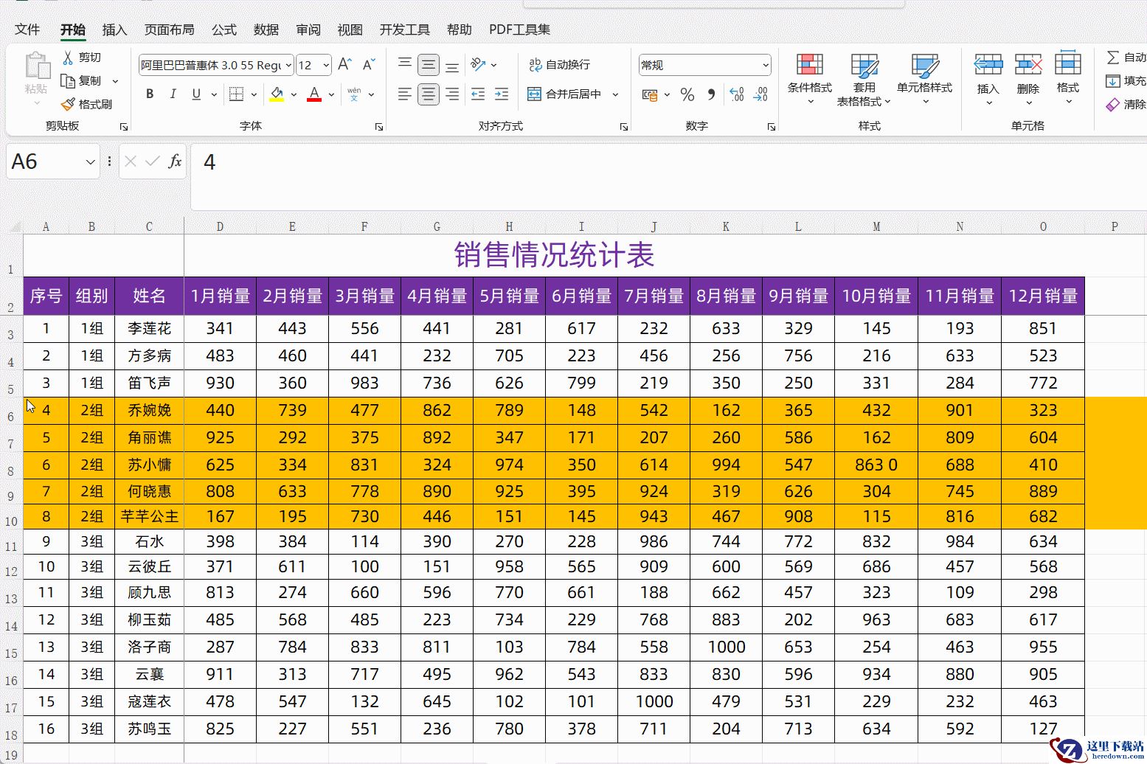
Task: Open the PDF工具集 tab
Action: coord(519,29)
